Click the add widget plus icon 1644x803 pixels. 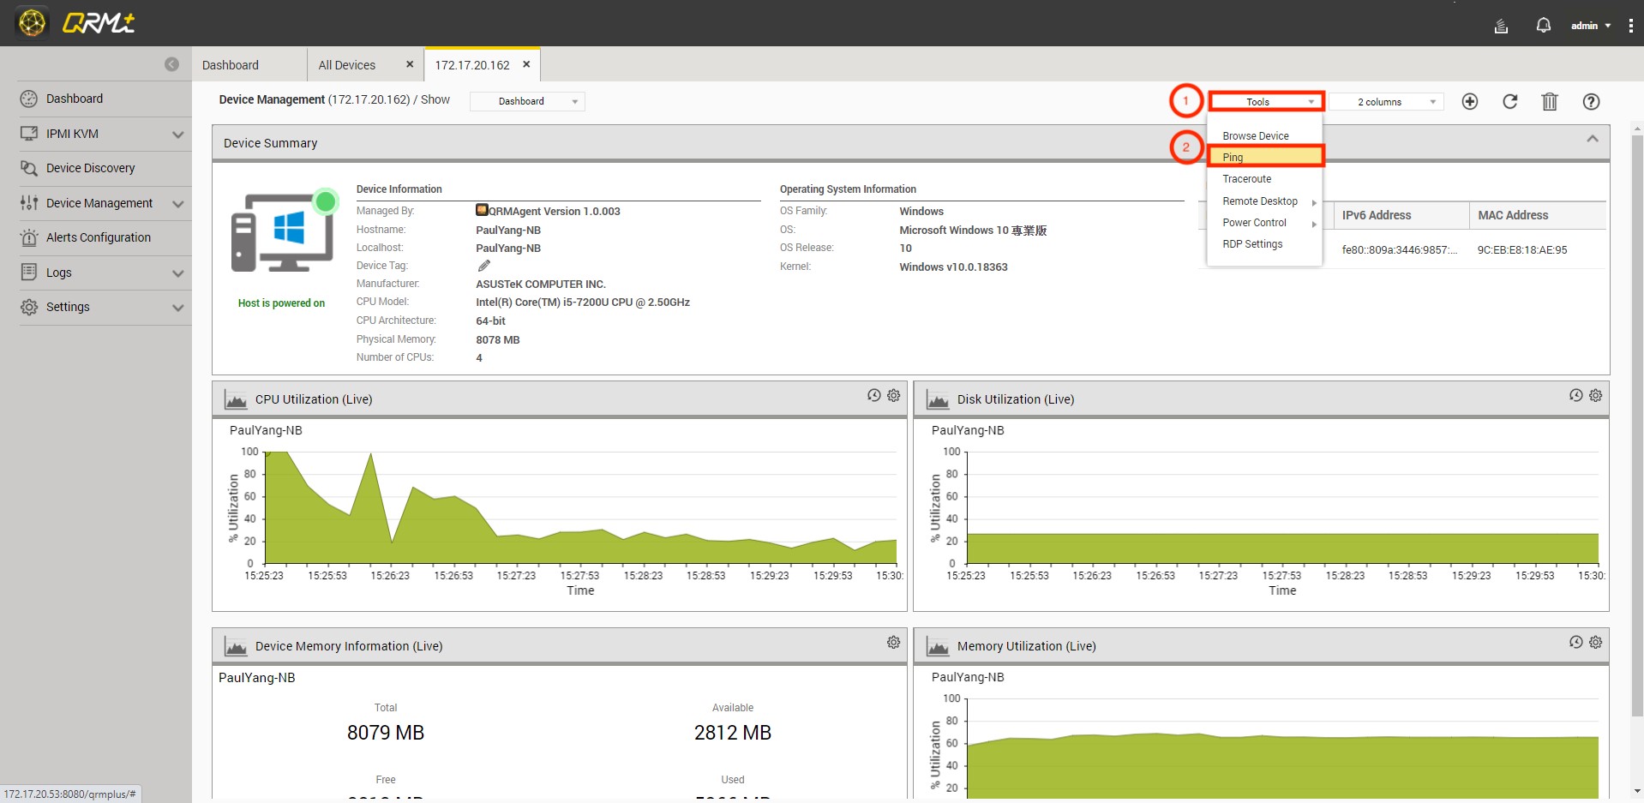tap(1469, 102)
